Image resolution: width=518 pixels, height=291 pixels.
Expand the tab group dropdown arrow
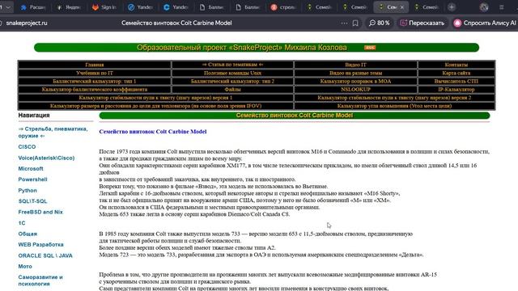(x=8, y=7)
